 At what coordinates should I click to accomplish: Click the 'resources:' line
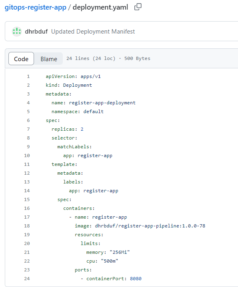[89, 235]
